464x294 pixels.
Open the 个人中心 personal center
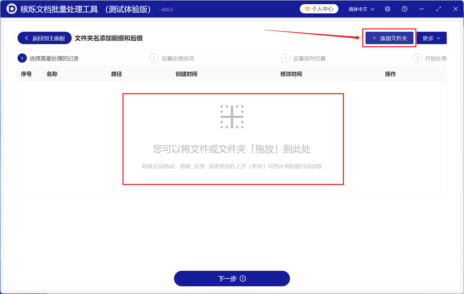tap(319, 9)
